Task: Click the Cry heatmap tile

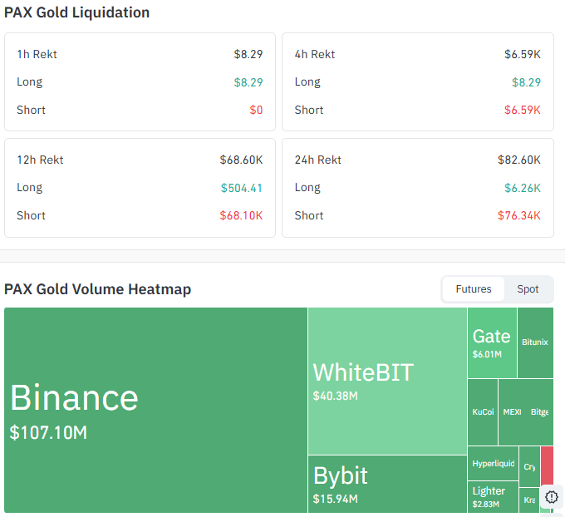Action: [529, 466]
